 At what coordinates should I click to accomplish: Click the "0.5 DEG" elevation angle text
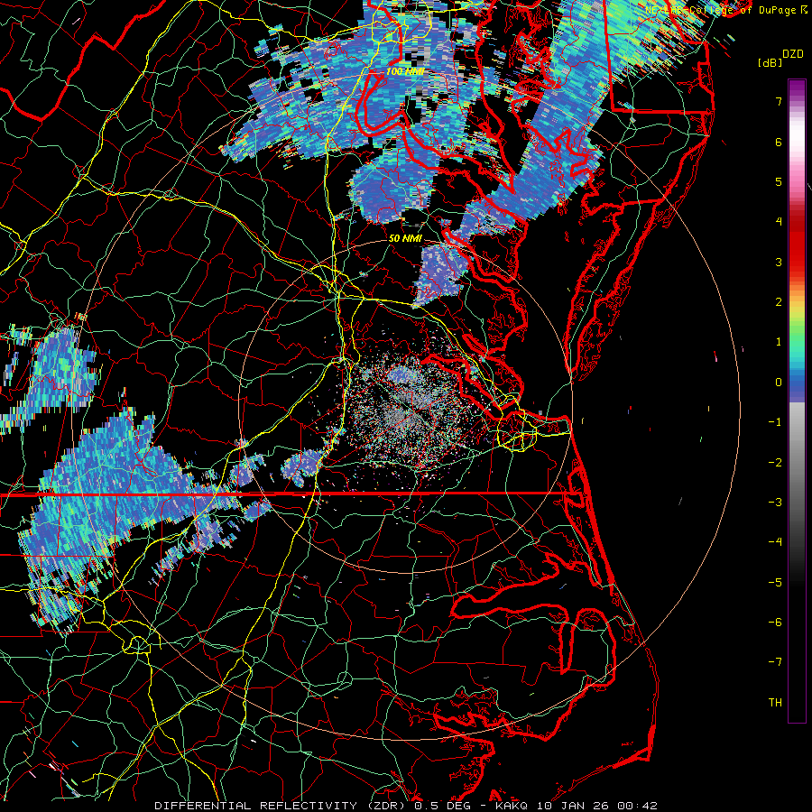440,806
